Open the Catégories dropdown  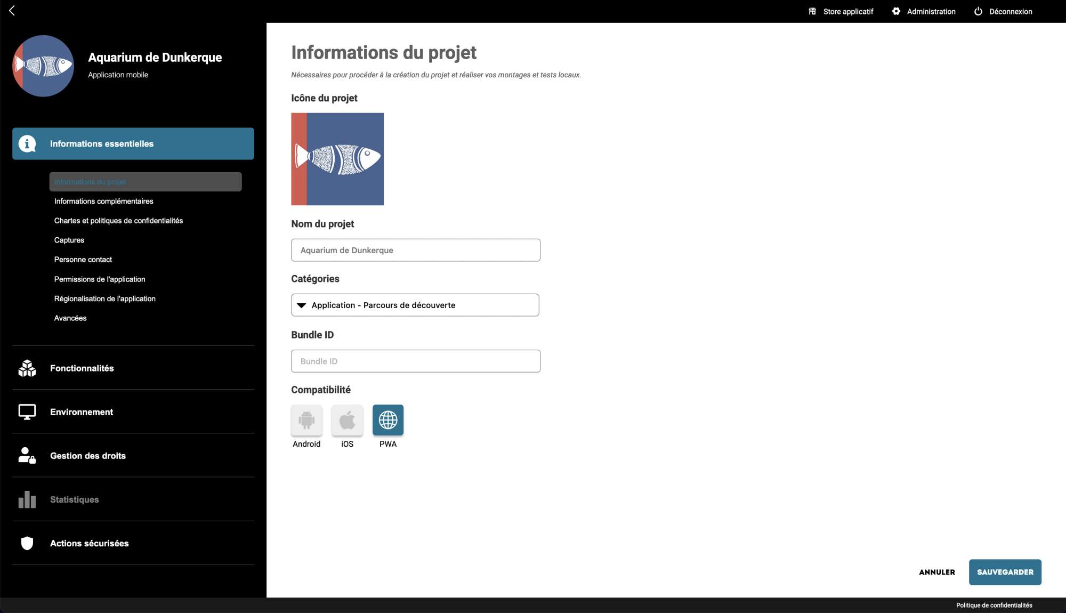point(415,305)
